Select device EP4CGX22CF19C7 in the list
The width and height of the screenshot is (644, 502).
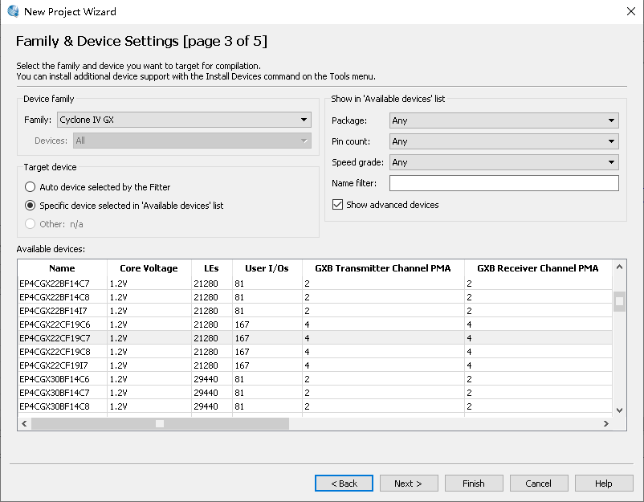pos(55,338)
